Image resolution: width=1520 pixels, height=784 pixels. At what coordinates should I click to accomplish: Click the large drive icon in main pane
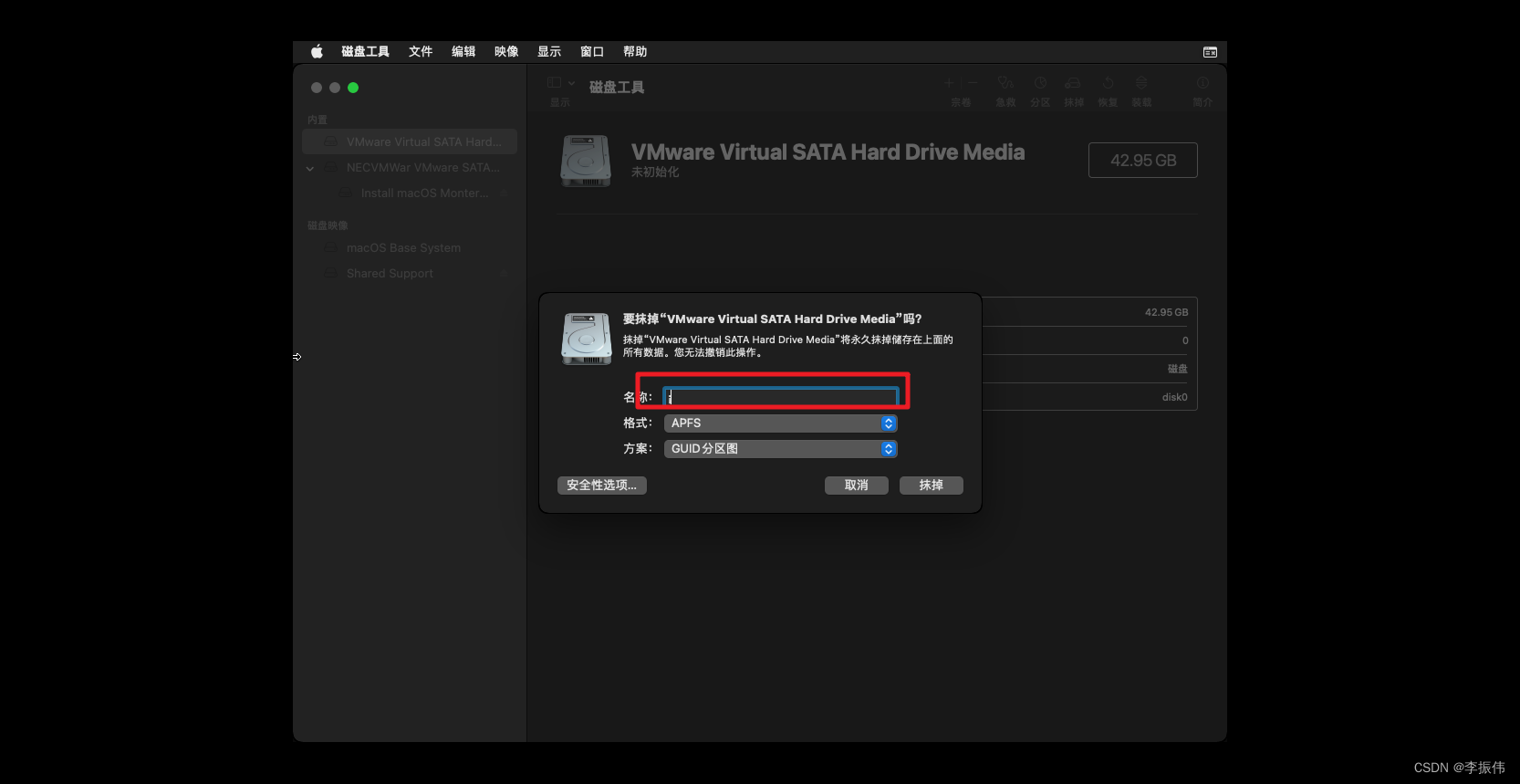585,161
